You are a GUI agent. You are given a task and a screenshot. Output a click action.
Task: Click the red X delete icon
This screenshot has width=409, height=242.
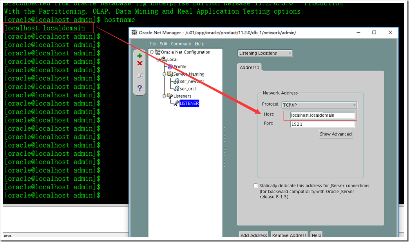(139, 63)
